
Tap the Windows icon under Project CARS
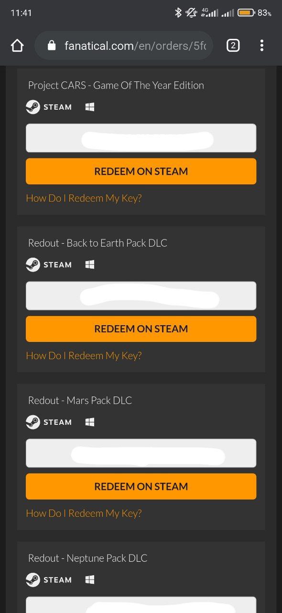[x=90, y=107]
